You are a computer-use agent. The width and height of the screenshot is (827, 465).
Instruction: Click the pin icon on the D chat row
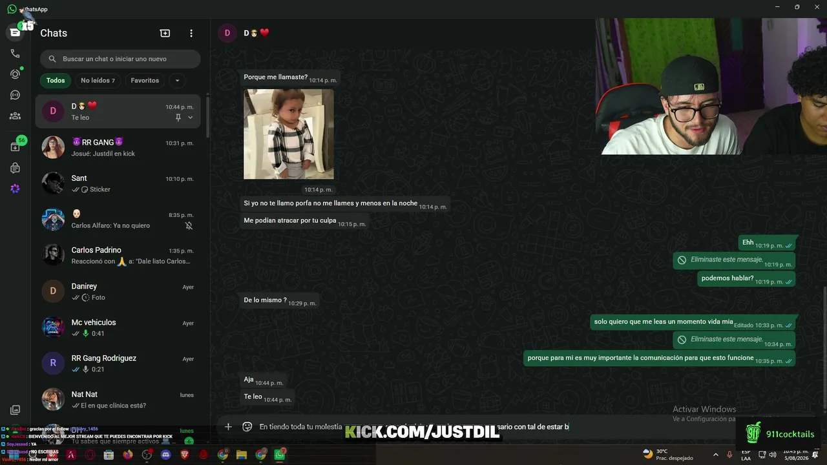click(178, 118)
